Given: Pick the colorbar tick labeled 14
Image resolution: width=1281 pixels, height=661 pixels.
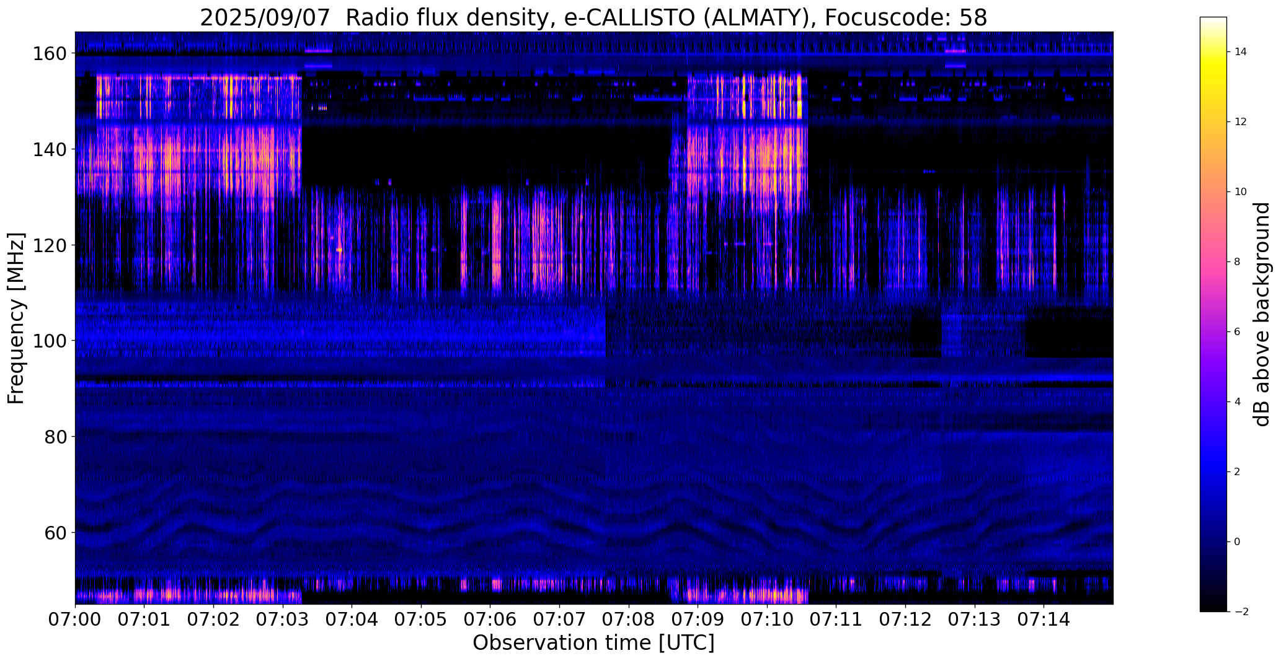Looking at the screenshot, I should tap(1241, 52).
